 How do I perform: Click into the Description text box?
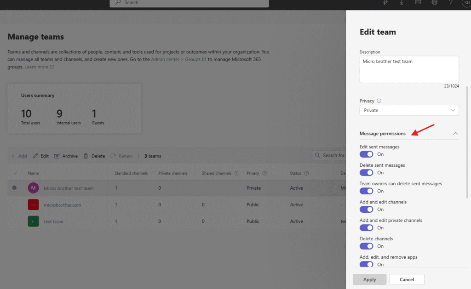(409, 69)
